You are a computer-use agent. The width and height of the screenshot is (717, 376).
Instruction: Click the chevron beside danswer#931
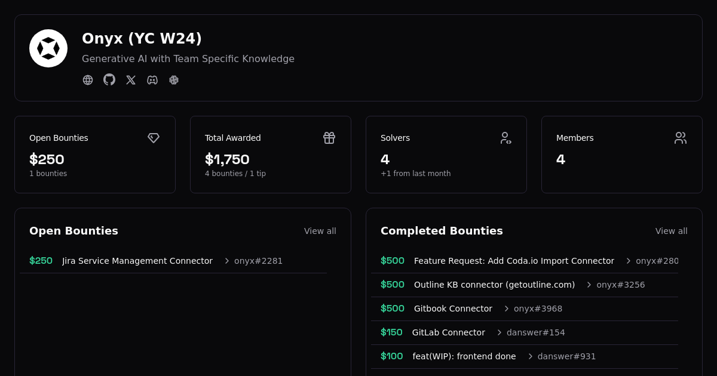point(530,356)
